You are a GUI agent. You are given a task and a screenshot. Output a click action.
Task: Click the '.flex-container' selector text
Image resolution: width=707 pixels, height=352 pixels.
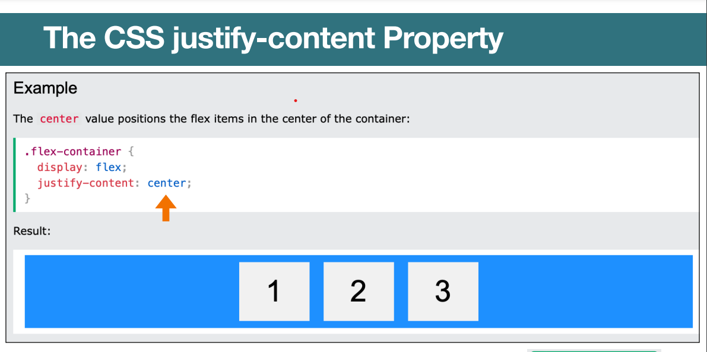[x=72, y=151]
